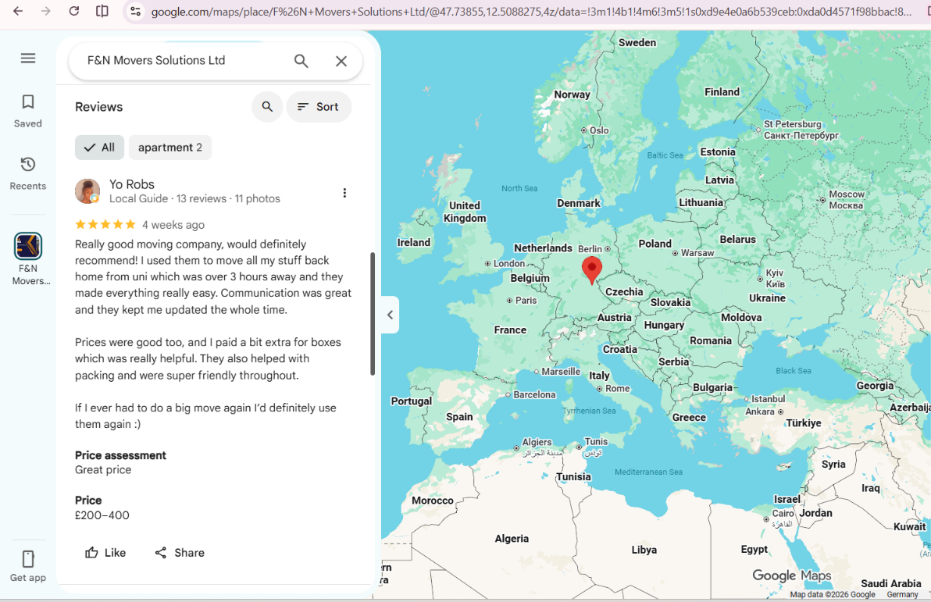Click the Google Maps URL address bar
Viewport: 931px width, 602px height.
[531, 11]
